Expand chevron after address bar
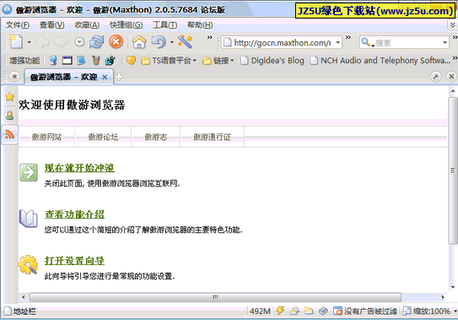The image size is (458, 320). tap(348, 37)
